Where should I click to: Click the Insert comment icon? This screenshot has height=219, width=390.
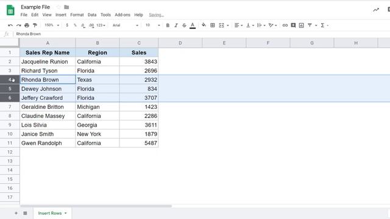[293, 26]
